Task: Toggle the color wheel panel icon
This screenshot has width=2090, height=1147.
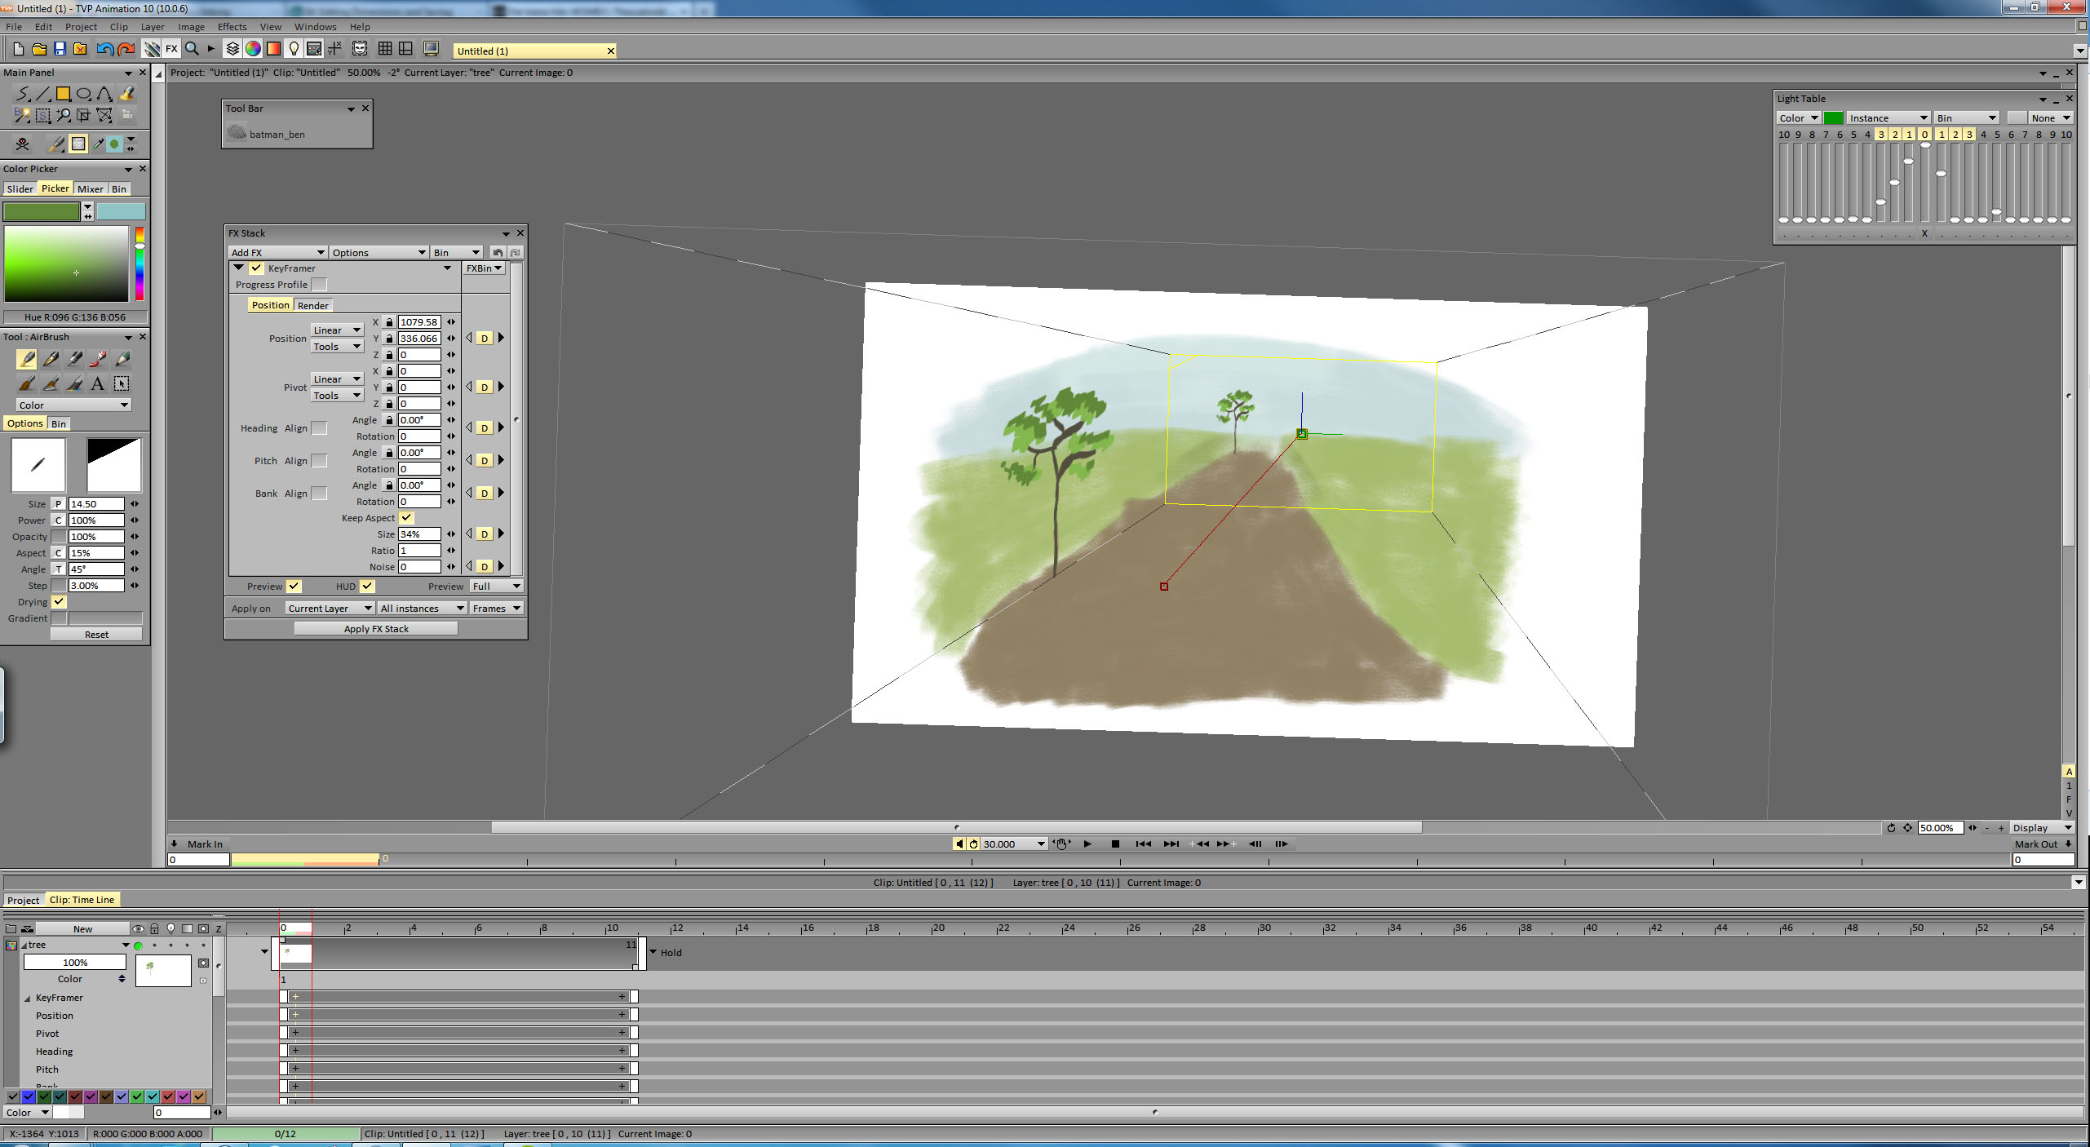Action: [253, 49]
